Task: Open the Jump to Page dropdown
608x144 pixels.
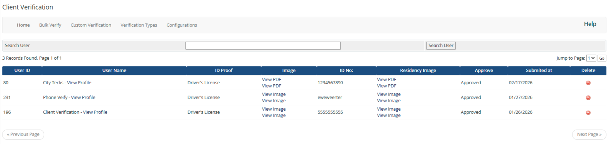Action: point(591,58)
